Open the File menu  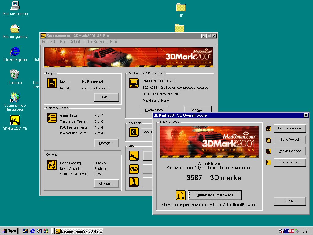pyautogui.click(x=45, y=42)
